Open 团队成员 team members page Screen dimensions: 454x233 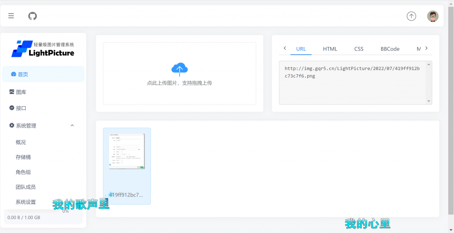click(25, 187)
